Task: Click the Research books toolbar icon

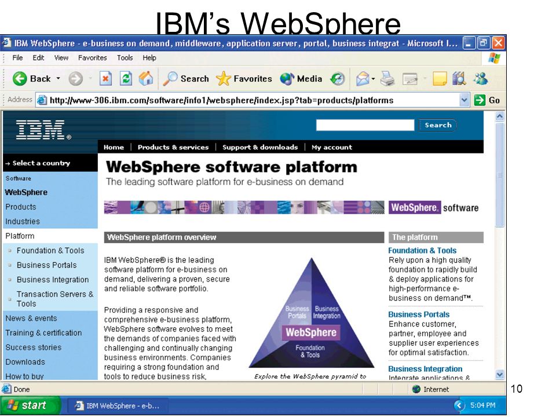Action: [x=459, y=78]
